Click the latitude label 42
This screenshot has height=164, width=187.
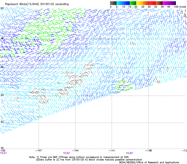click(2, 122)
